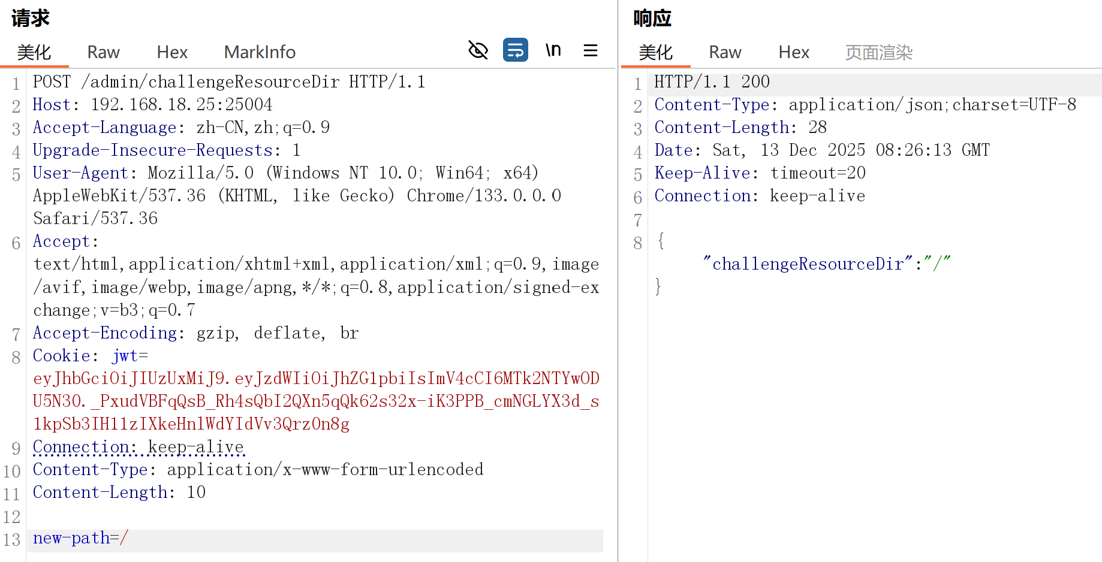This screenshot has width=1102, height=562.
Task: Open the request hamburger options menu
Action: point(590,50)
